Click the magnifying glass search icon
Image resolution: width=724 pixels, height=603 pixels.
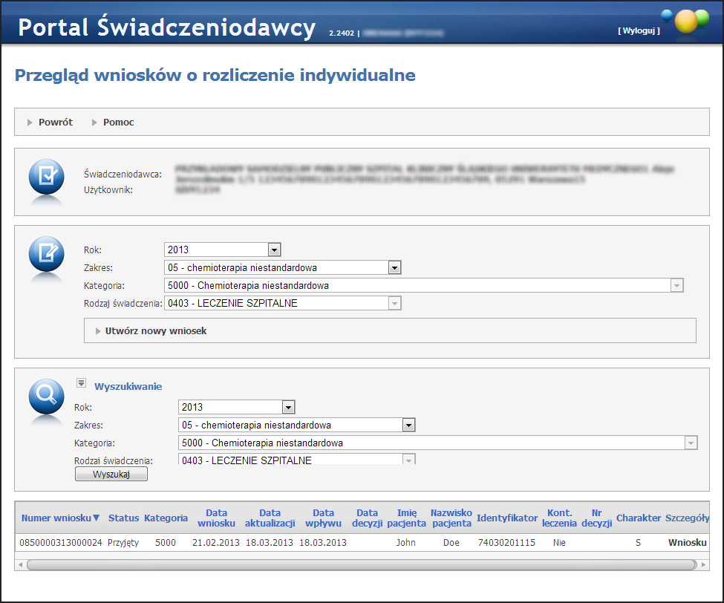(47, 397)
